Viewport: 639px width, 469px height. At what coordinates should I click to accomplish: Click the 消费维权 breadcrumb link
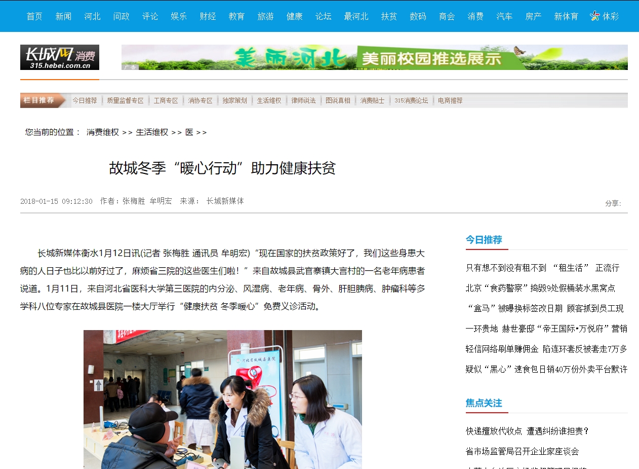point(103,132)
